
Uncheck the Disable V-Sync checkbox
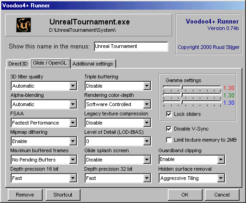[169, 129]
